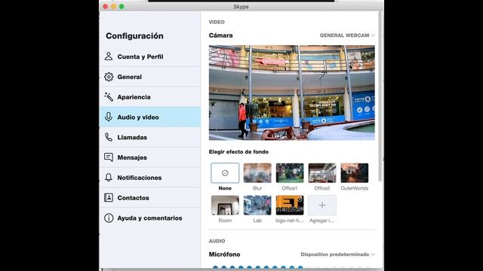Viewport: 483px width, 271px height.
Task: Click the yellow minimize window button
Action: pyautogui.click(x=114, y=7)
